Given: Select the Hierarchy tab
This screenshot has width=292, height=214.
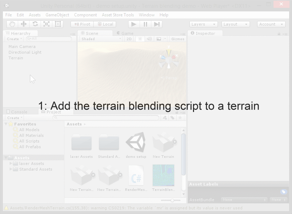Looking at the screenshot, I should 21,33.
